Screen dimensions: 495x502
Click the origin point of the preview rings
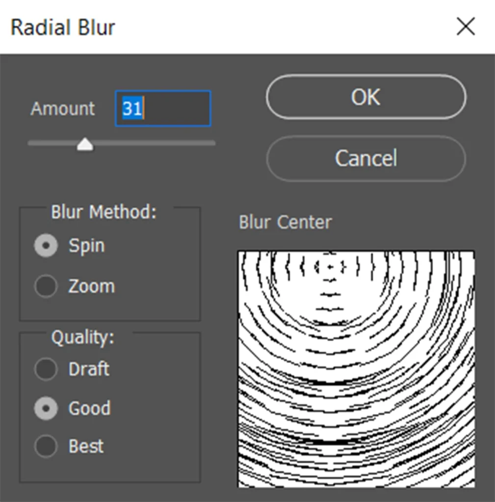coord(330,267)
